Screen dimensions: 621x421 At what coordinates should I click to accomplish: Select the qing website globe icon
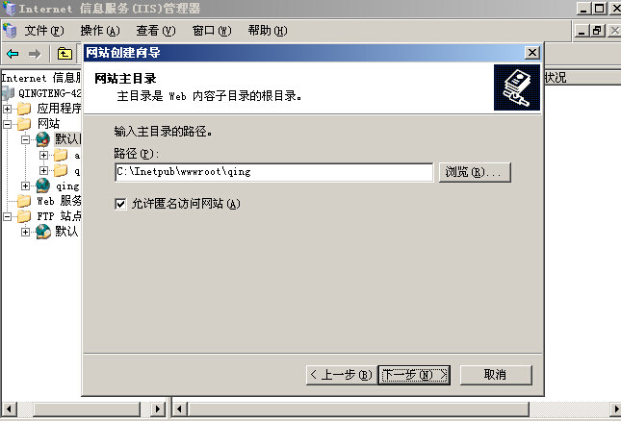pyautogui.click(x=42, y=186)
